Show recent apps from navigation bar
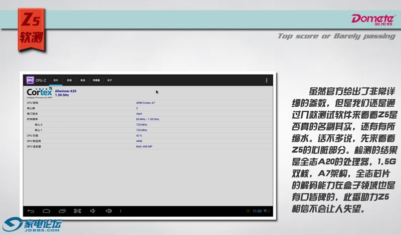The height and width of the screenshot is (235, 401). 62,211
